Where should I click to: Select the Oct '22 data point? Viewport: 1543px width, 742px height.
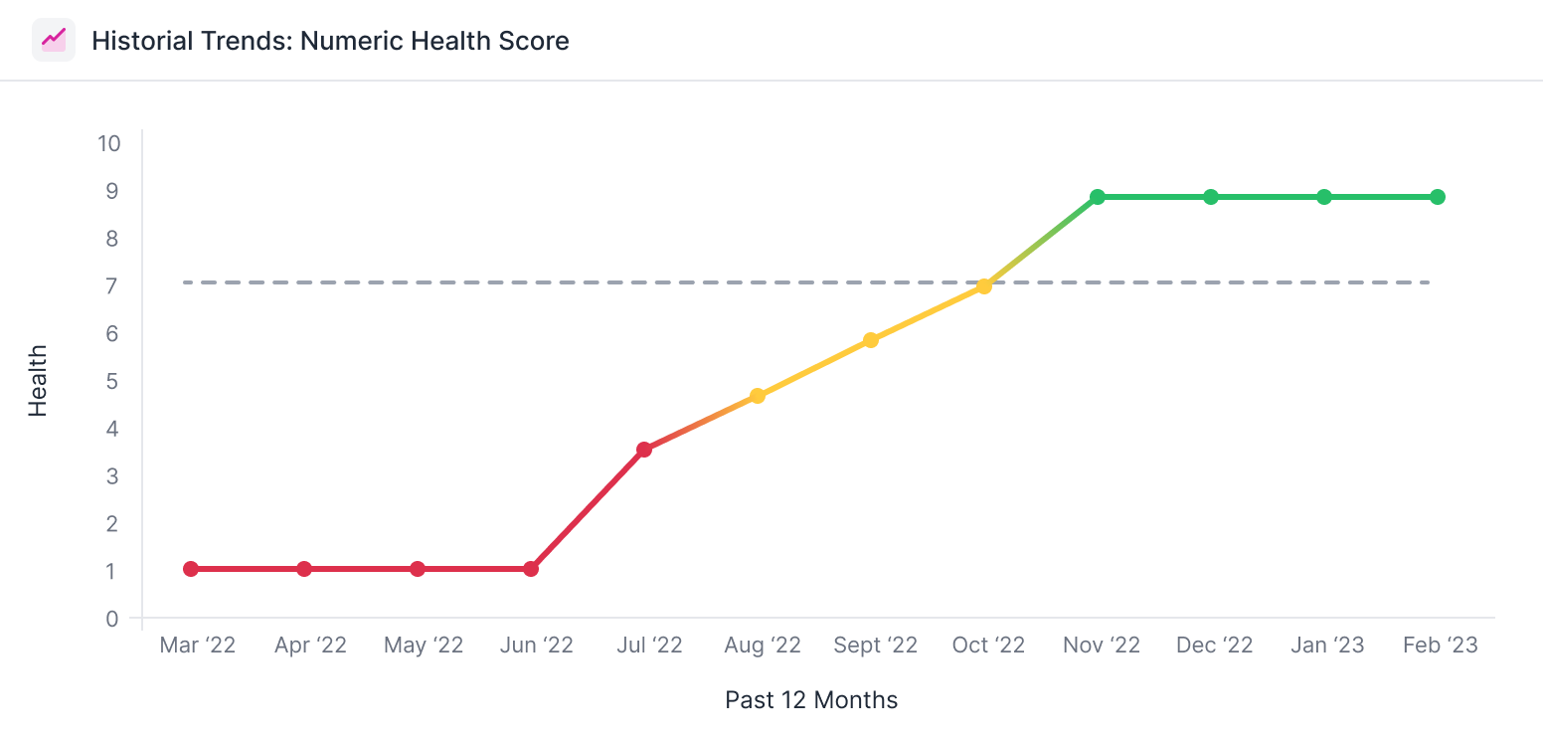(984, 286)
